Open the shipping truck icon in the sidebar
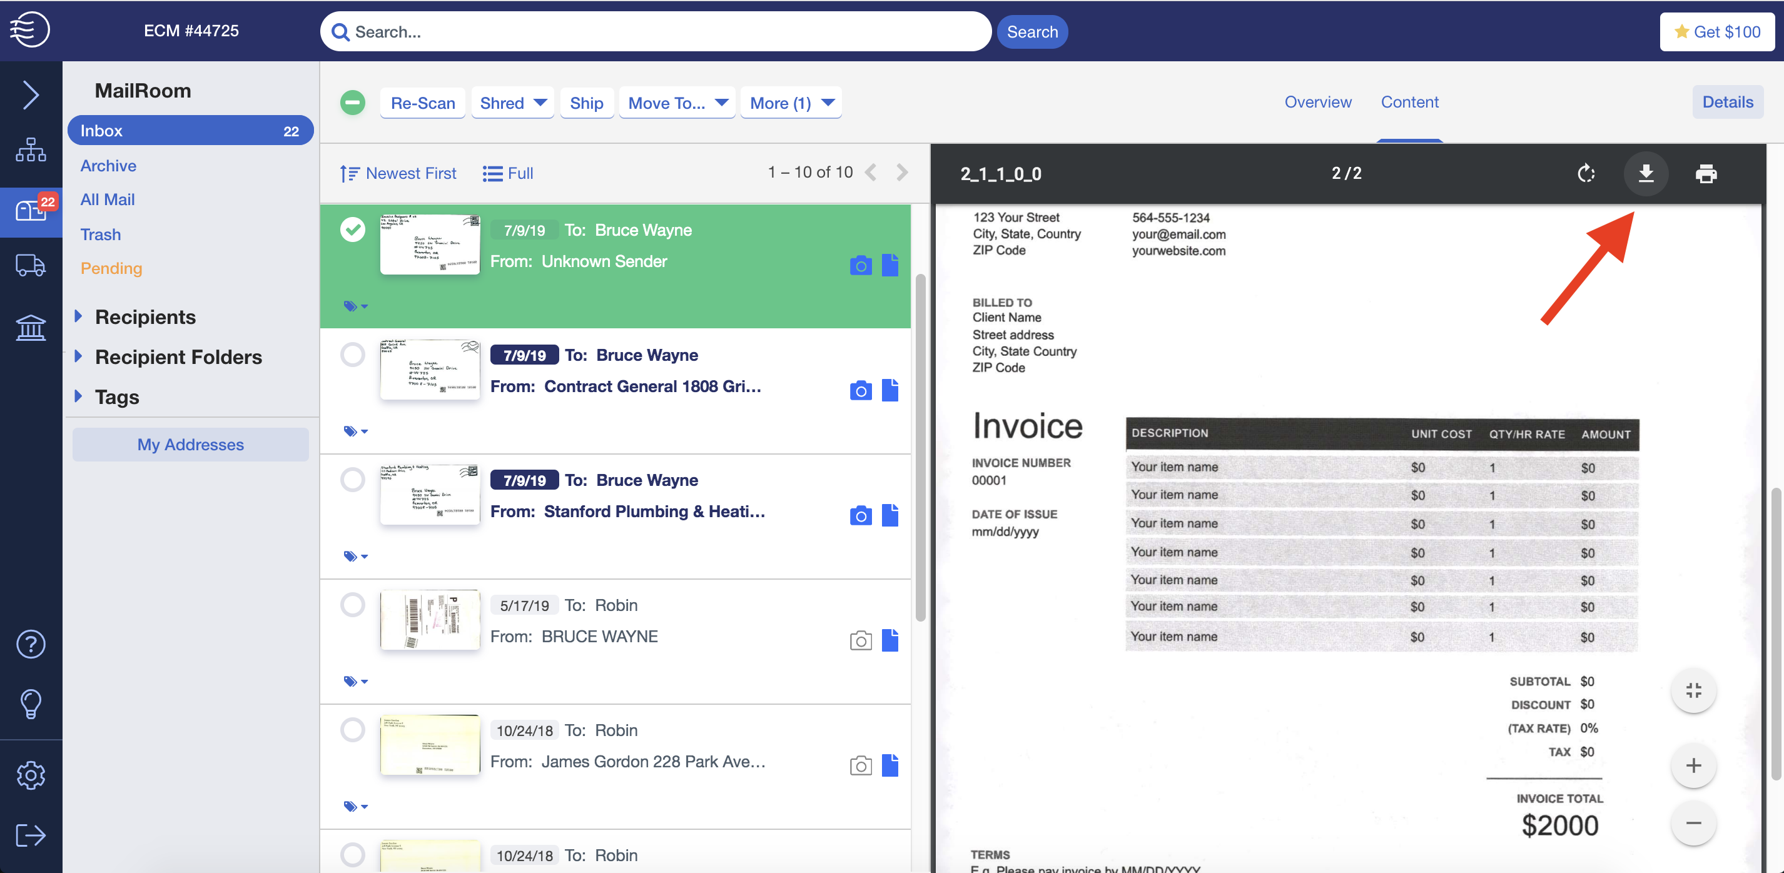The height and width of the screenshot is (873, 1784). pyautogui.click(x=31, y=265)
